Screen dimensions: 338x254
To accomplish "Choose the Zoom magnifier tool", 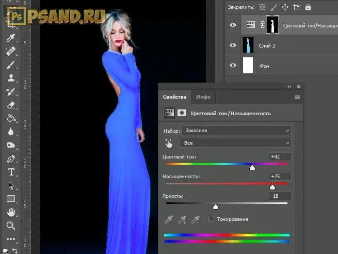I will tap(10, 225).
